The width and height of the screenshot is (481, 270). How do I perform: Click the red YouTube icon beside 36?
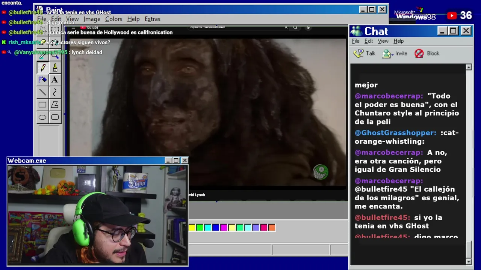click(x=452, y=15)
